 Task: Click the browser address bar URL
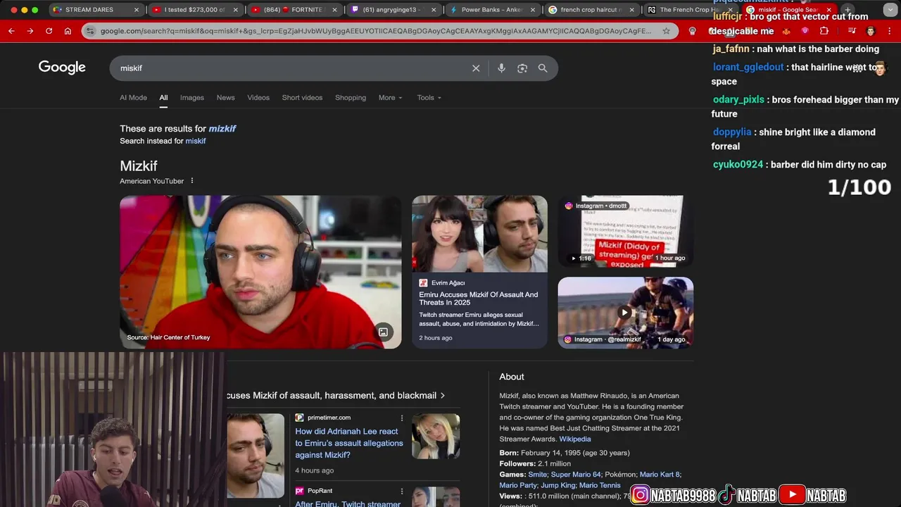375,31
